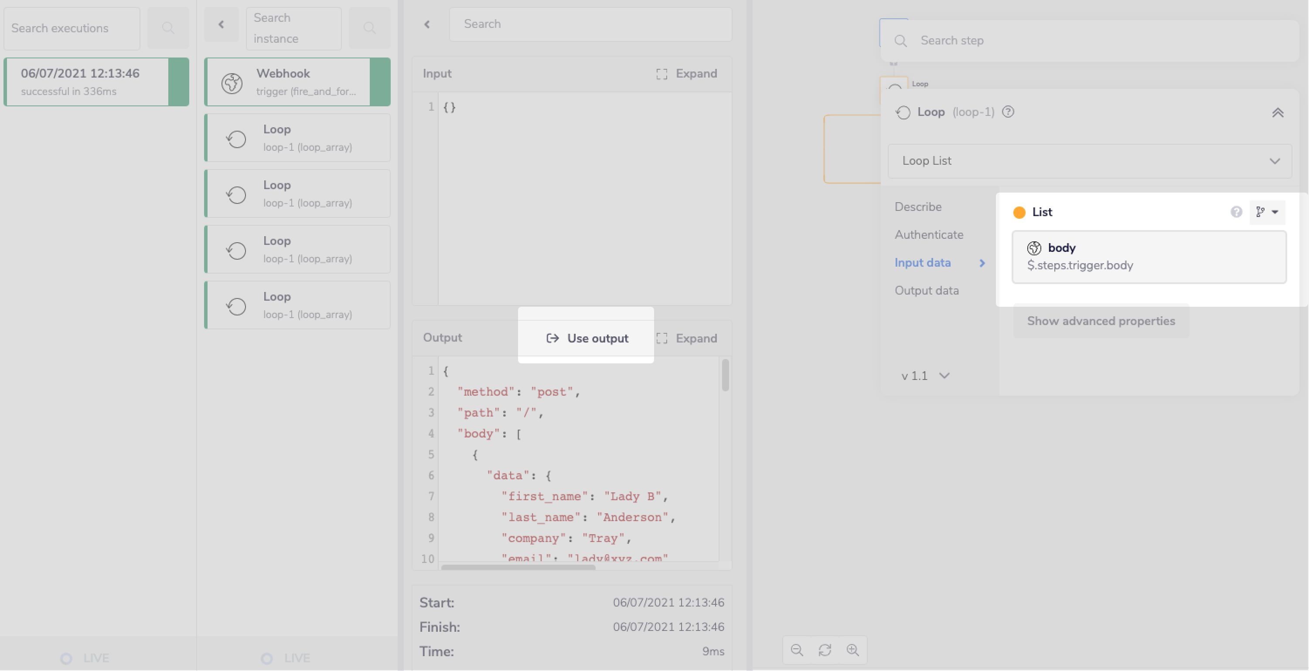Toggle the LIVE indicator in the executions panel
Viewport: 1309px width, 671px height.
pos(67,657)
